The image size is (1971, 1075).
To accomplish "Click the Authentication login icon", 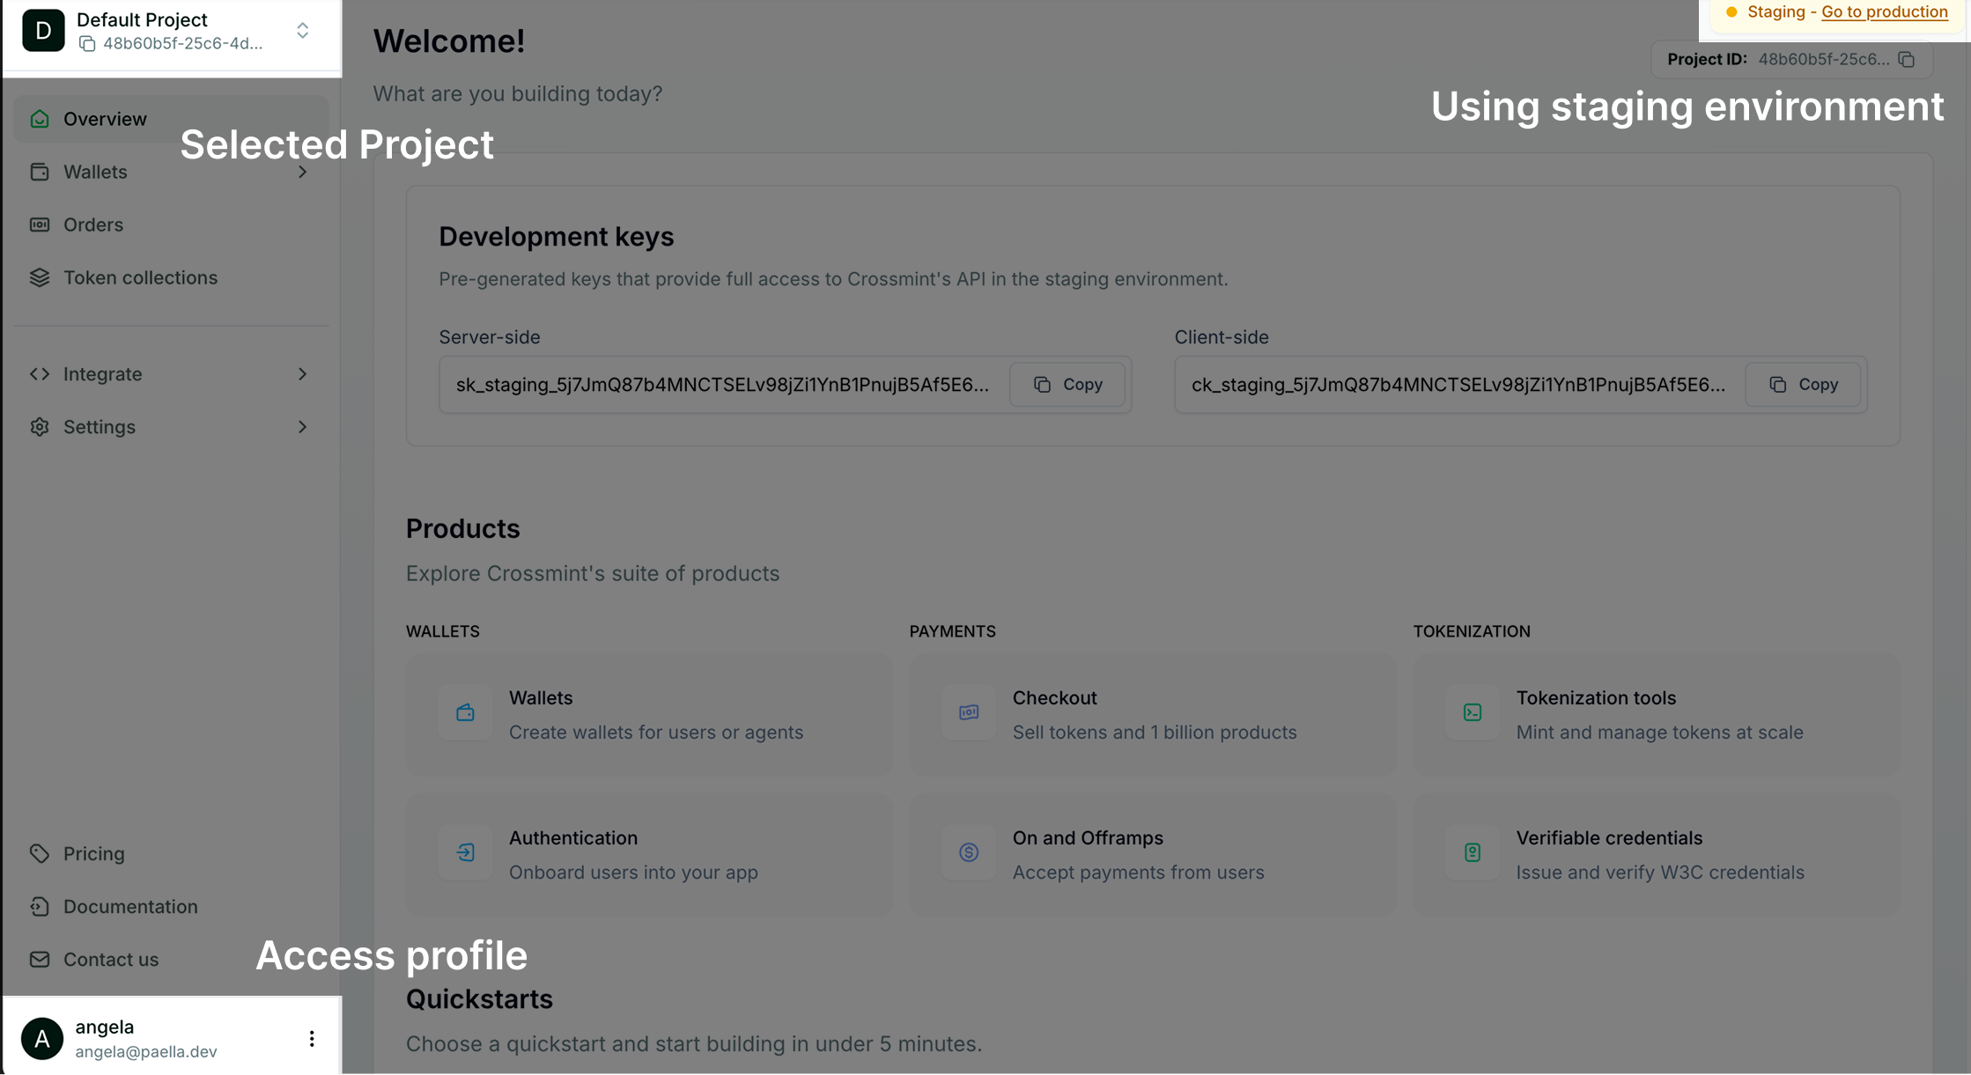I will pos(466,853).
